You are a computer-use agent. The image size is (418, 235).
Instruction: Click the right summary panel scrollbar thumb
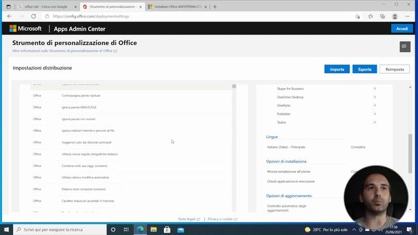pos(410,154)
